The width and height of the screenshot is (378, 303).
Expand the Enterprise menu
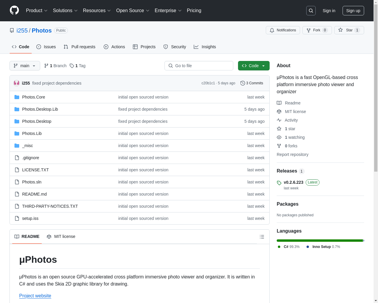tap(168, 11)
